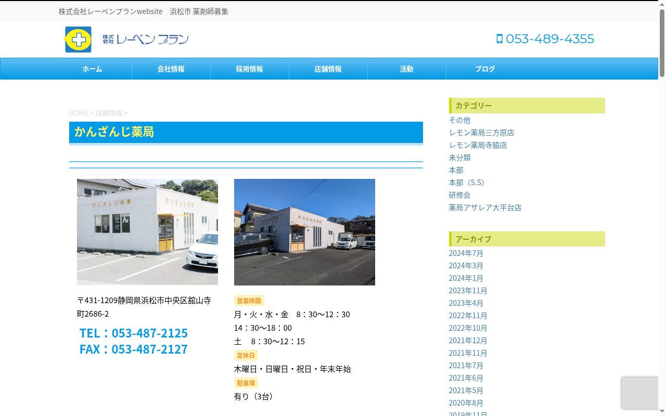Open the 2024年1月 archive
Screen dimensions: 666x416
pos(466,278)
